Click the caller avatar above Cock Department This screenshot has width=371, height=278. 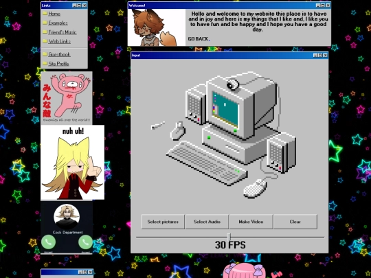67,217
